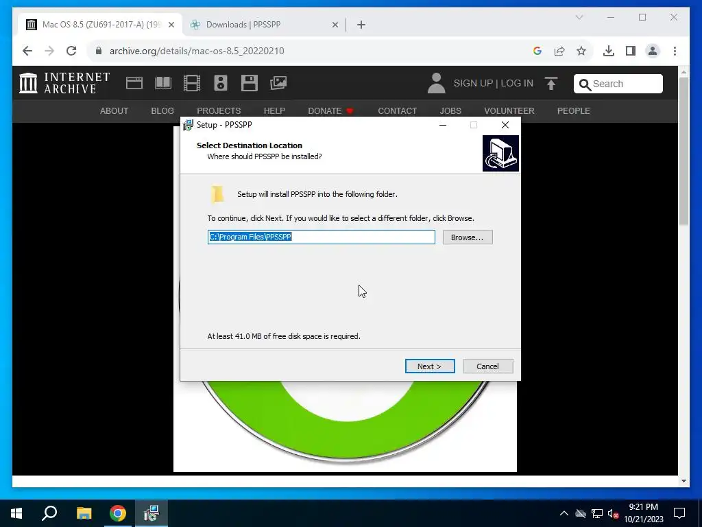Click Next in PPSSPP Setup

[430, 366]
